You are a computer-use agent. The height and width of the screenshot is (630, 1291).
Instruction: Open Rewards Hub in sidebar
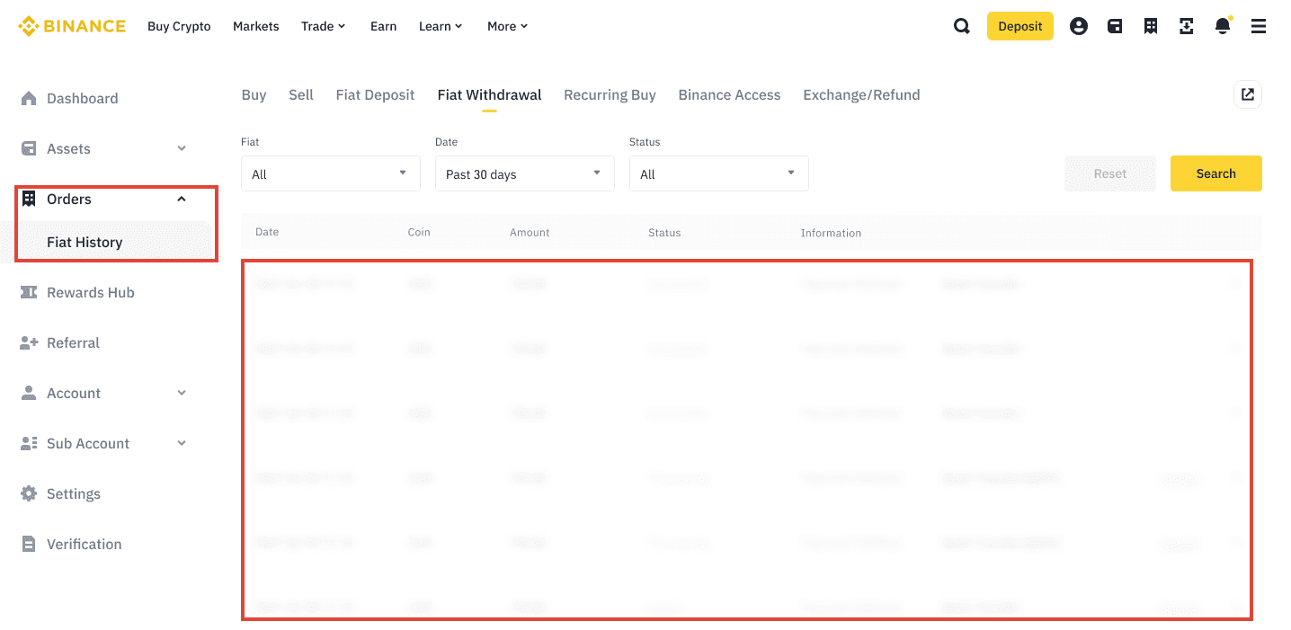(x=91, y=292)
